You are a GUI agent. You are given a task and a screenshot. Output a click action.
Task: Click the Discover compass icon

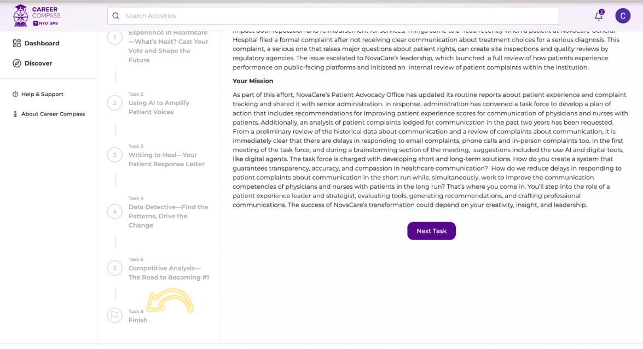pos(17,63)
